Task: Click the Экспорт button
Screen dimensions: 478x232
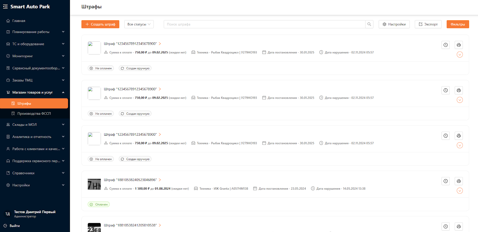Action: pos(428,24)
